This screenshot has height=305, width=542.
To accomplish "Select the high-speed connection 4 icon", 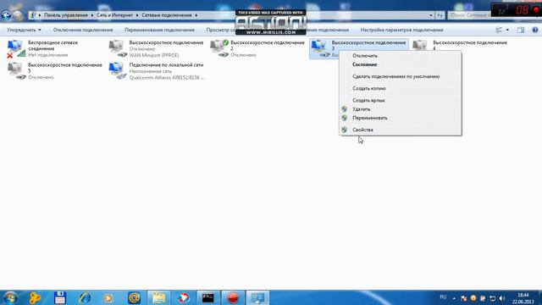I will point(419,45).
